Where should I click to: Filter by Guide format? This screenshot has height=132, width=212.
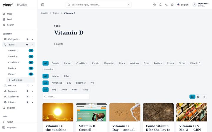64,89
